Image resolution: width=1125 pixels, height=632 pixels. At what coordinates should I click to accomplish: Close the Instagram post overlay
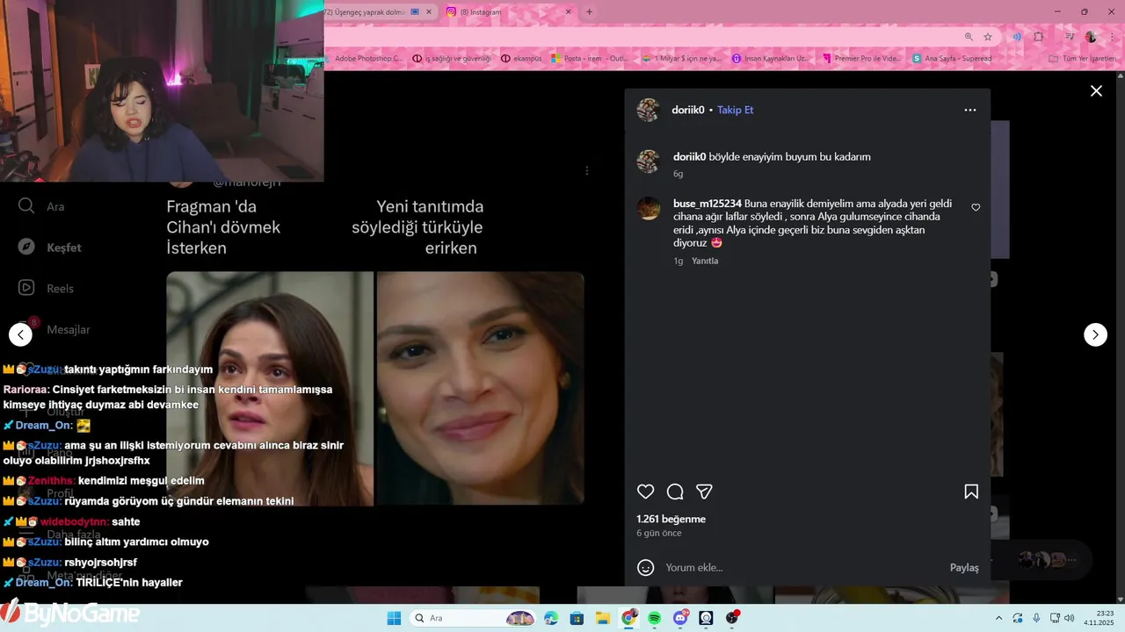click(x=1096, y=91)
